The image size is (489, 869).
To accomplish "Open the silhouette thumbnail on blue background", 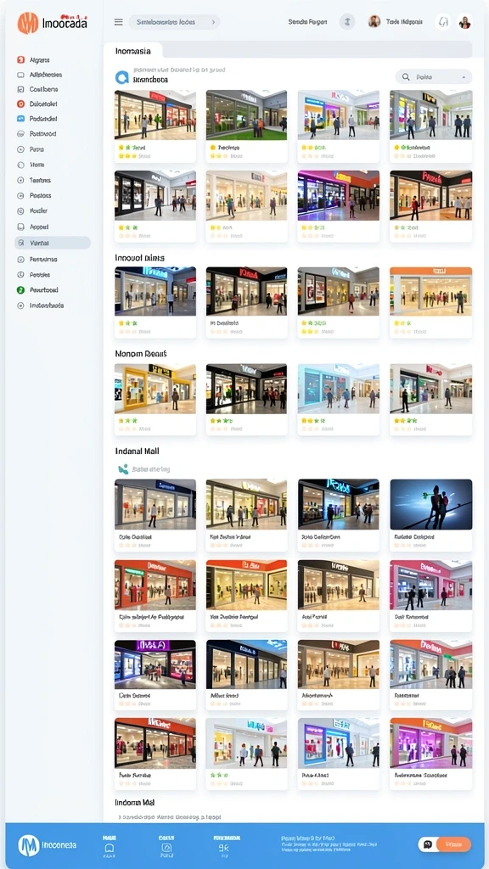I will tap(430, 504).
